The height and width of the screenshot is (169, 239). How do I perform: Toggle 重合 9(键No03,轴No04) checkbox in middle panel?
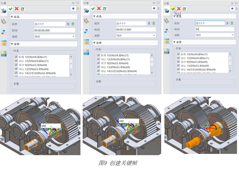pyautogui.click(x=99, y=63)
